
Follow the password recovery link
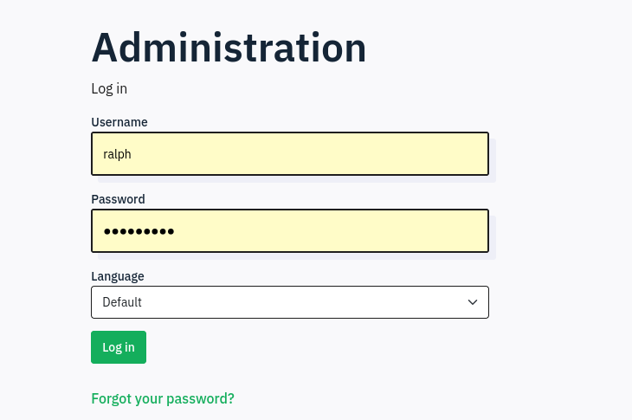pos(163,398)
